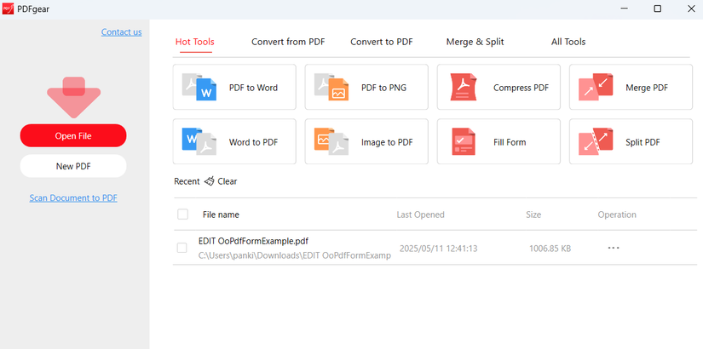Close the PDFgear window
Image resolution: width=703 pixels, height=349 pixels.
[x=691, y=9]
